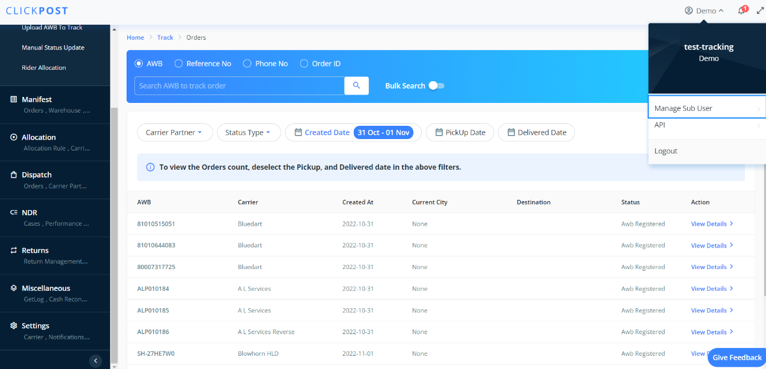Open the 31 Oct - 01 Nov date range
766x369 pixels.
pyautogui.click(x=383, y=132)
